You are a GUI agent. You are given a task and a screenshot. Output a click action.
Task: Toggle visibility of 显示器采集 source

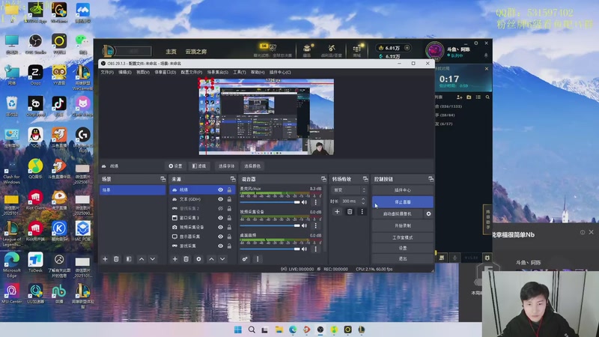coord(220,237)
